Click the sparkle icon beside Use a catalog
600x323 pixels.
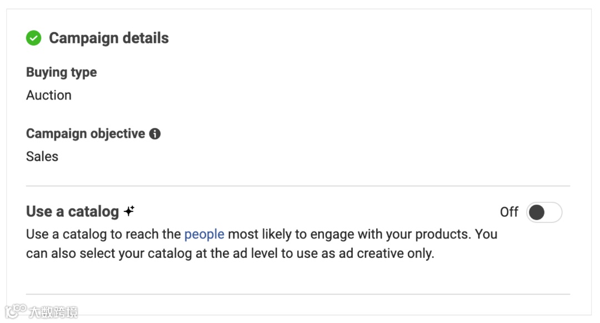[129, 211]
